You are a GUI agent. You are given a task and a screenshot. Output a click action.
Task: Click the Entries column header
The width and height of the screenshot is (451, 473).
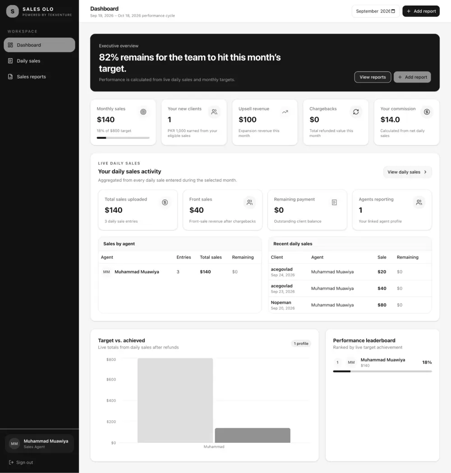(x=184, y=257)
